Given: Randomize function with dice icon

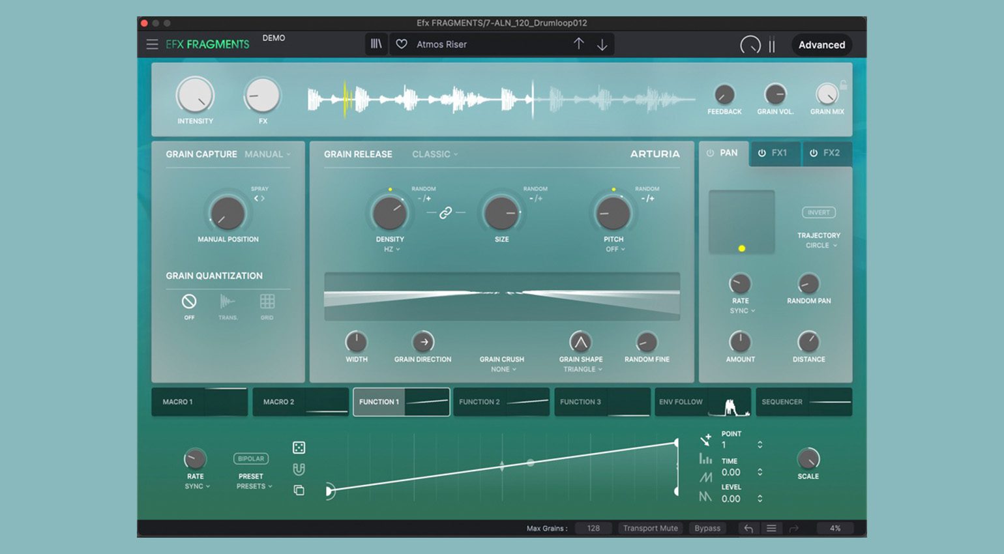Looking at the screenshot, I should coord(299,447).
